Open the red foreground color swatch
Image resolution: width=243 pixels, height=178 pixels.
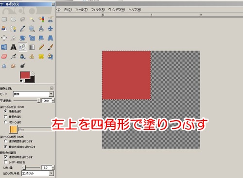pos(25,75)
